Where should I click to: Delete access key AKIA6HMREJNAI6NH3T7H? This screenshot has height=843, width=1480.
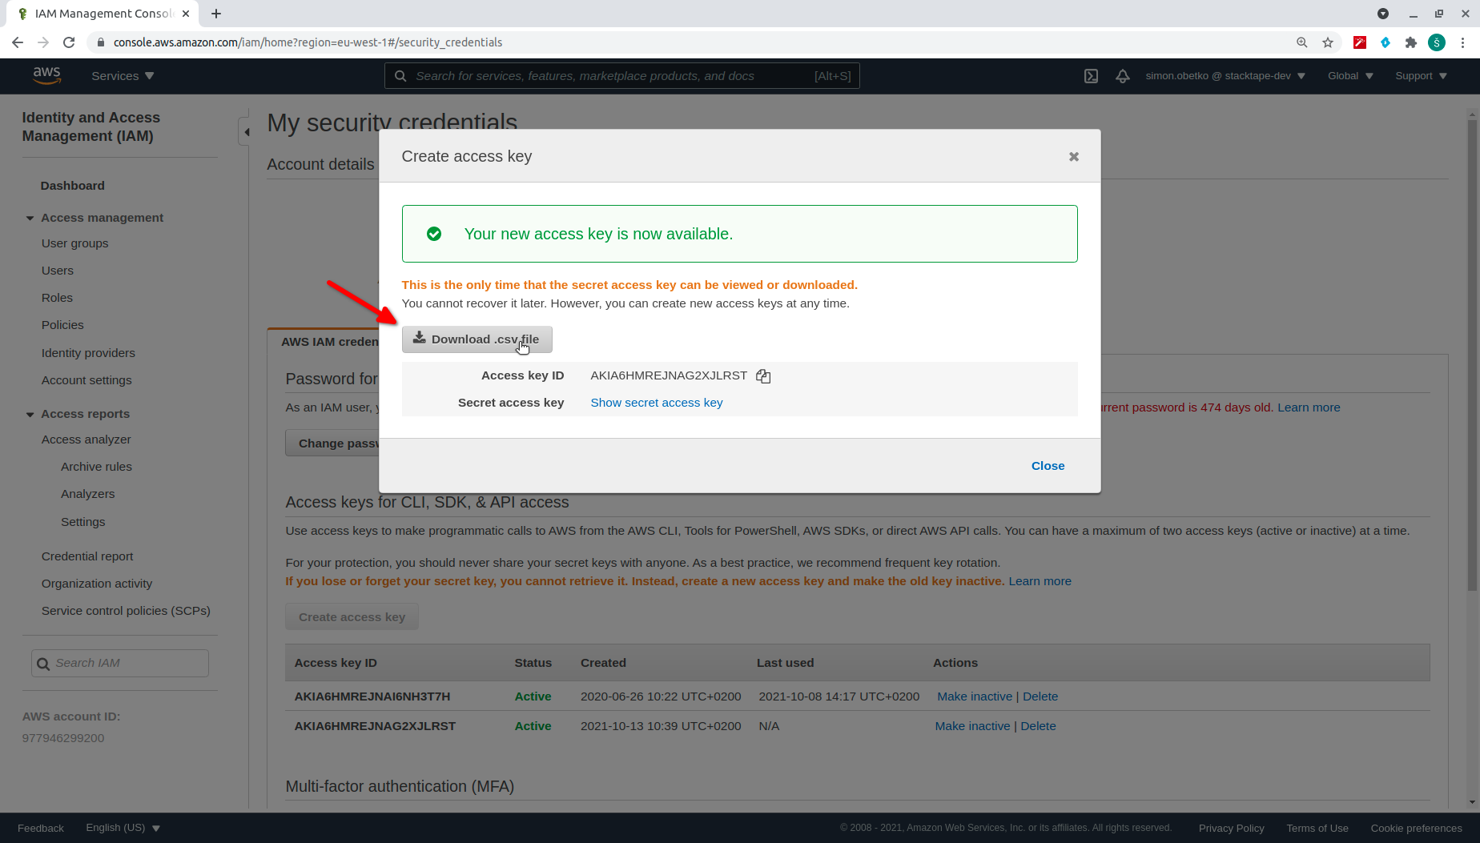point(1040,696)
